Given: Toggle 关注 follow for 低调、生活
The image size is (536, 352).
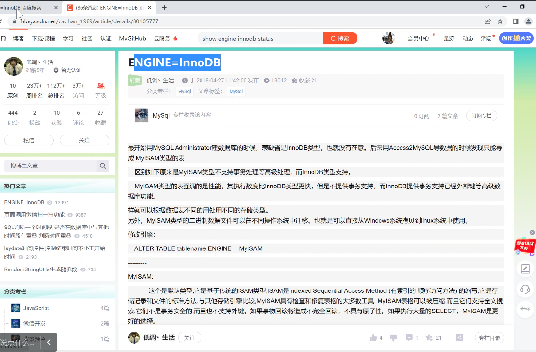Looking at the screenshot, I should (189, 337).
